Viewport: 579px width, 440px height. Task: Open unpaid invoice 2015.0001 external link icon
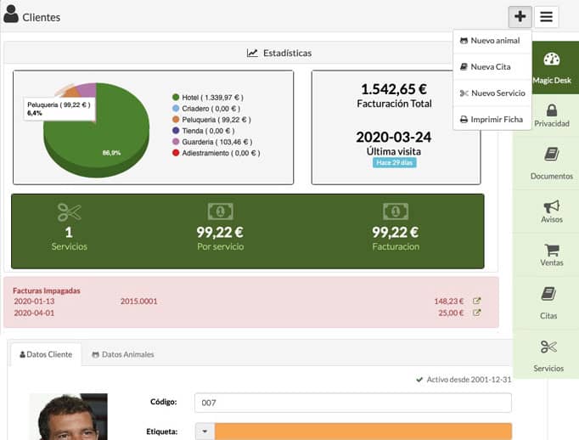point(476,301)
